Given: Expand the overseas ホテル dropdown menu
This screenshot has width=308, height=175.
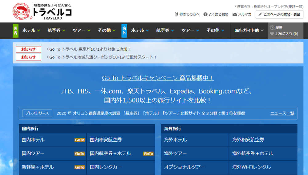Looking at the screenshot, I should (x=140, y=30).
